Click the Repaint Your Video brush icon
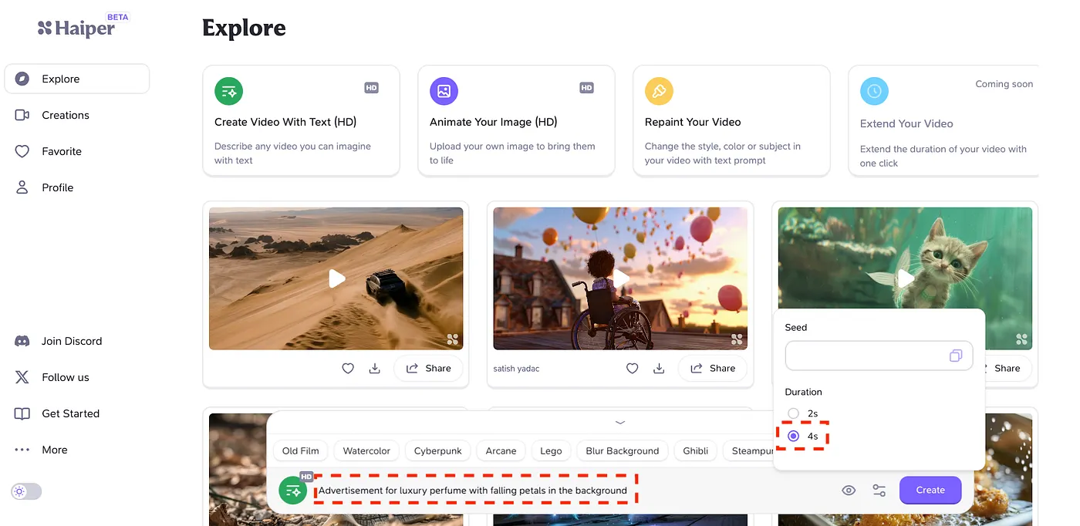The image size is (1080, 526). 659,91
